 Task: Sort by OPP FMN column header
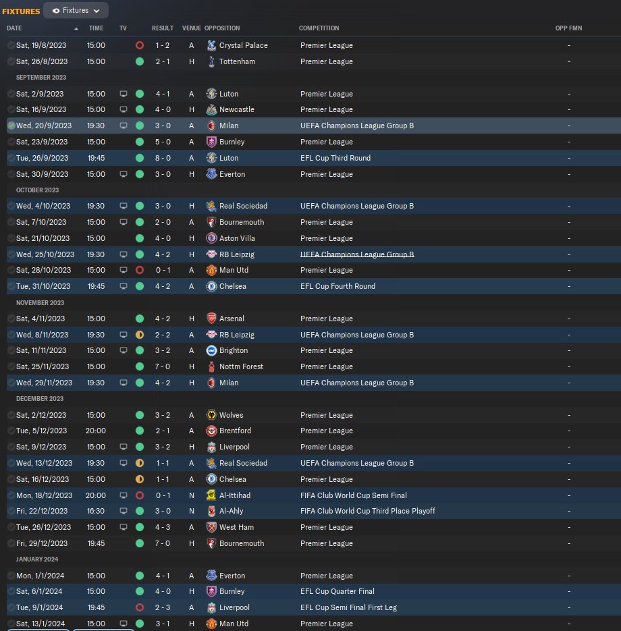(x=568, y=28)
